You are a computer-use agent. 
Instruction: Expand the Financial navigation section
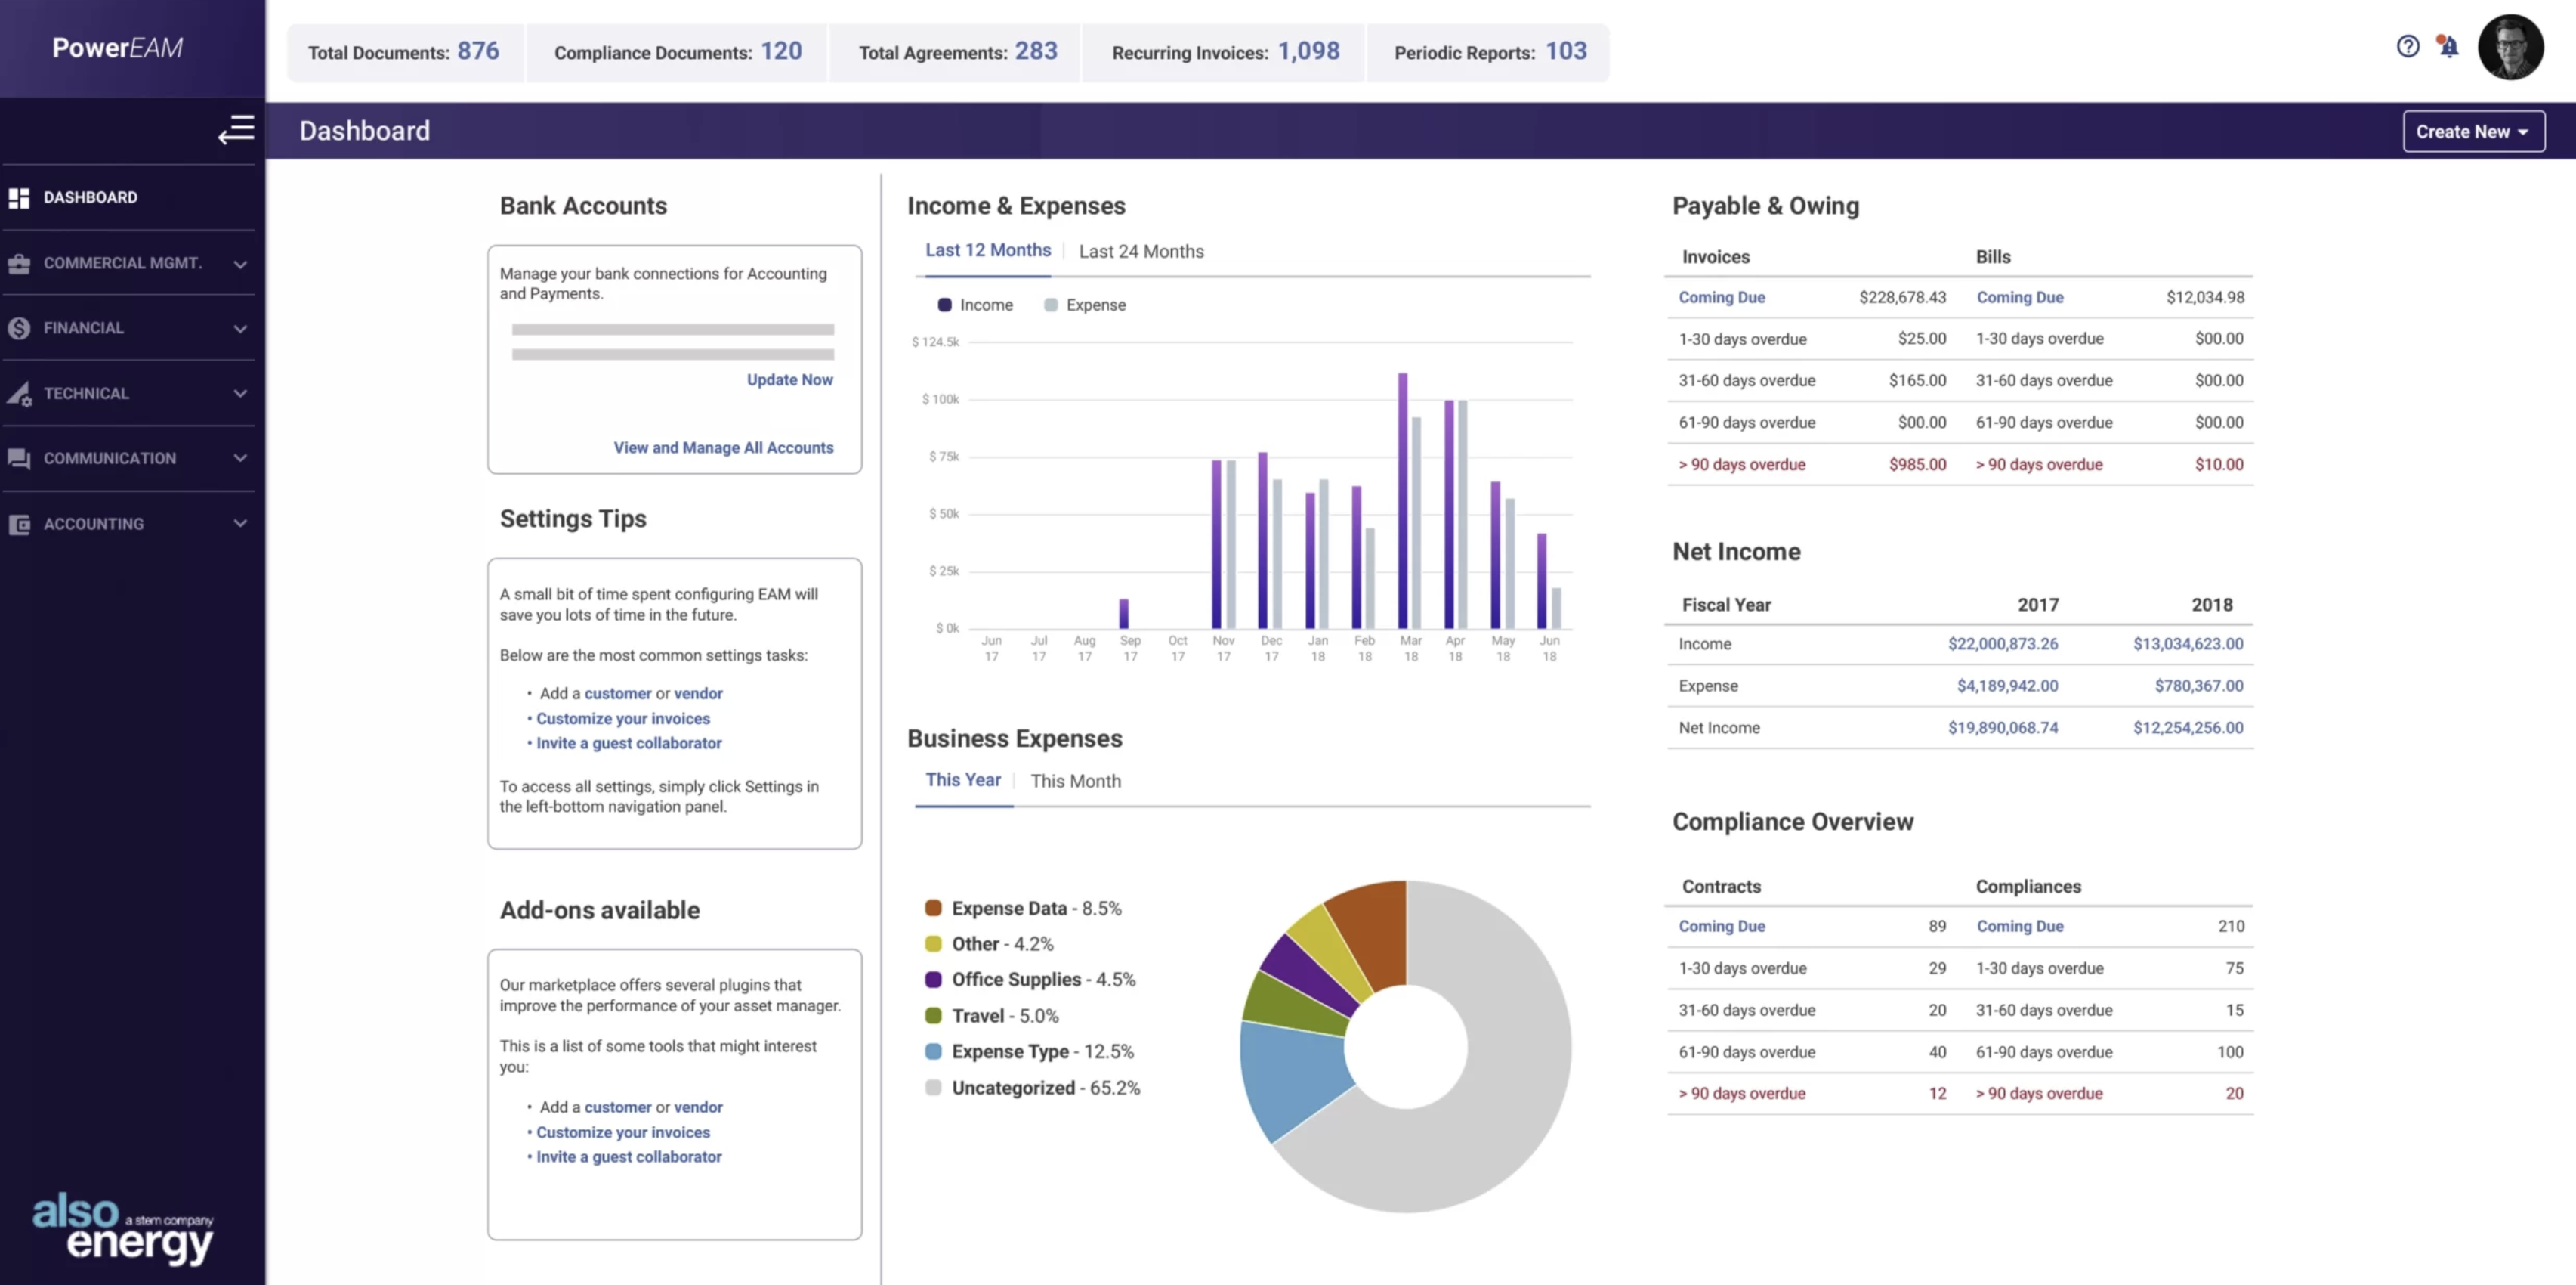point(240,327)
